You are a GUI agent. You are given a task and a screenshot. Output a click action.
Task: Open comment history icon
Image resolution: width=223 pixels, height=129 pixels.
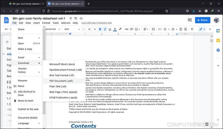[x=190, y=20]
